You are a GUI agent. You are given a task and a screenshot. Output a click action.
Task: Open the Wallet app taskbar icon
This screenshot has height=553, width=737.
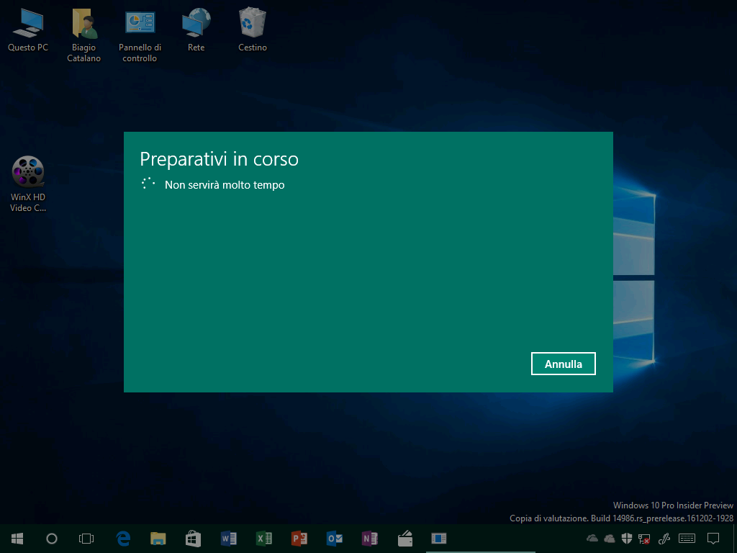(404, 539)
